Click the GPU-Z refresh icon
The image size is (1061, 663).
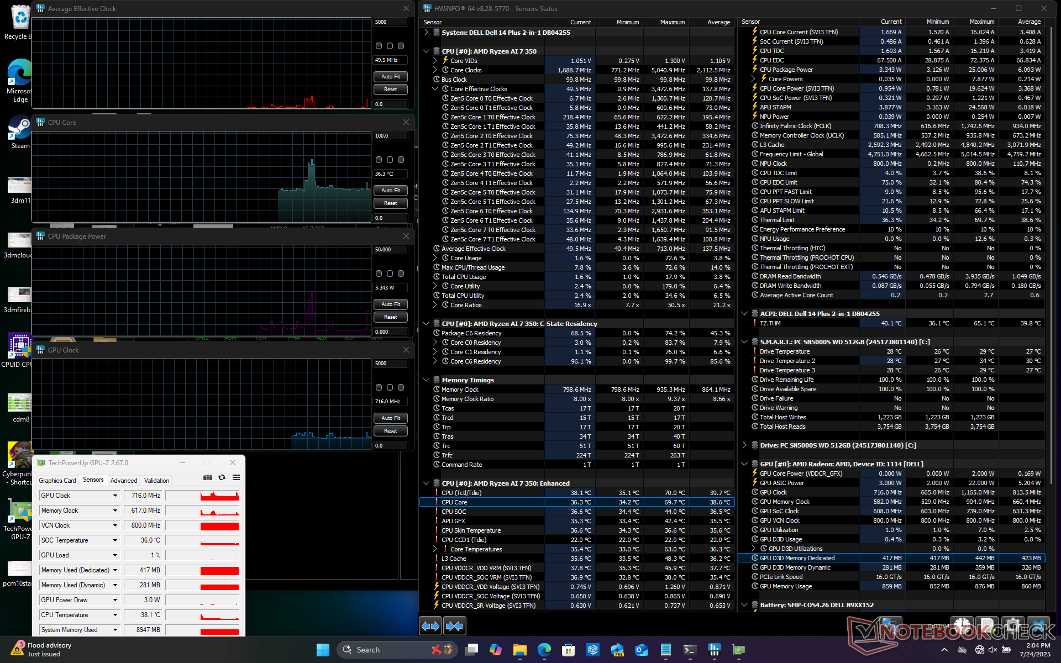click(222, 477)
